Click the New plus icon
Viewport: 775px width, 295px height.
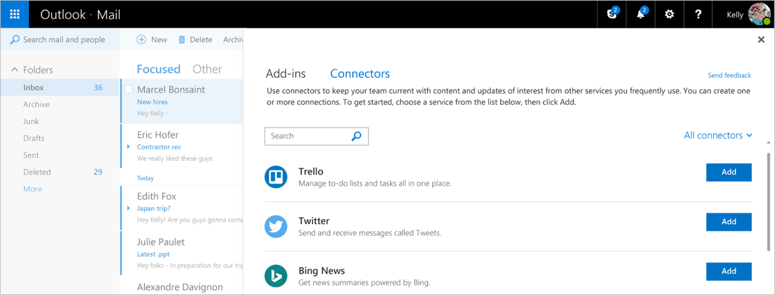coord(141,39)
